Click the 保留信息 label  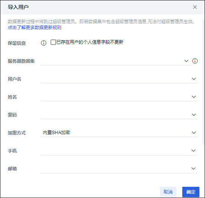click(x=17, y=43)
